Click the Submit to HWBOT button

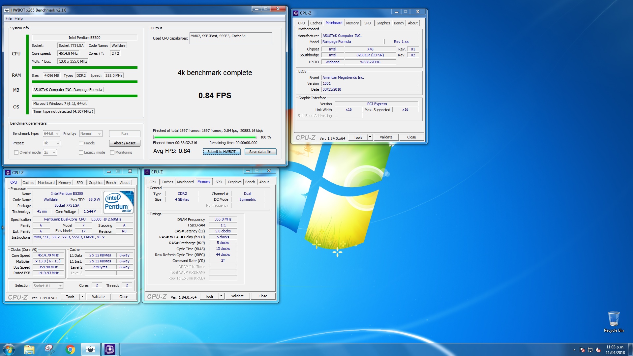(221, 152)
